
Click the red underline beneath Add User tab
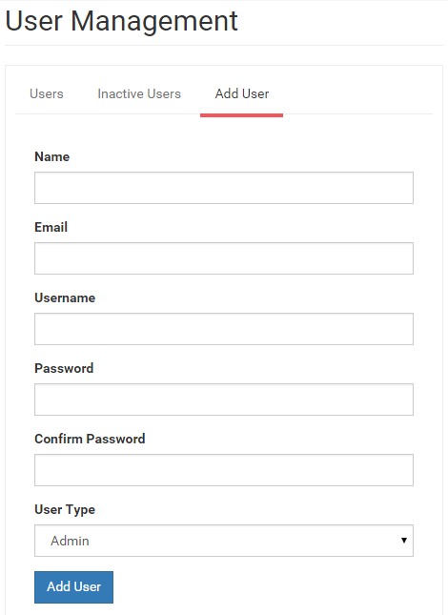tap(241, 115)
